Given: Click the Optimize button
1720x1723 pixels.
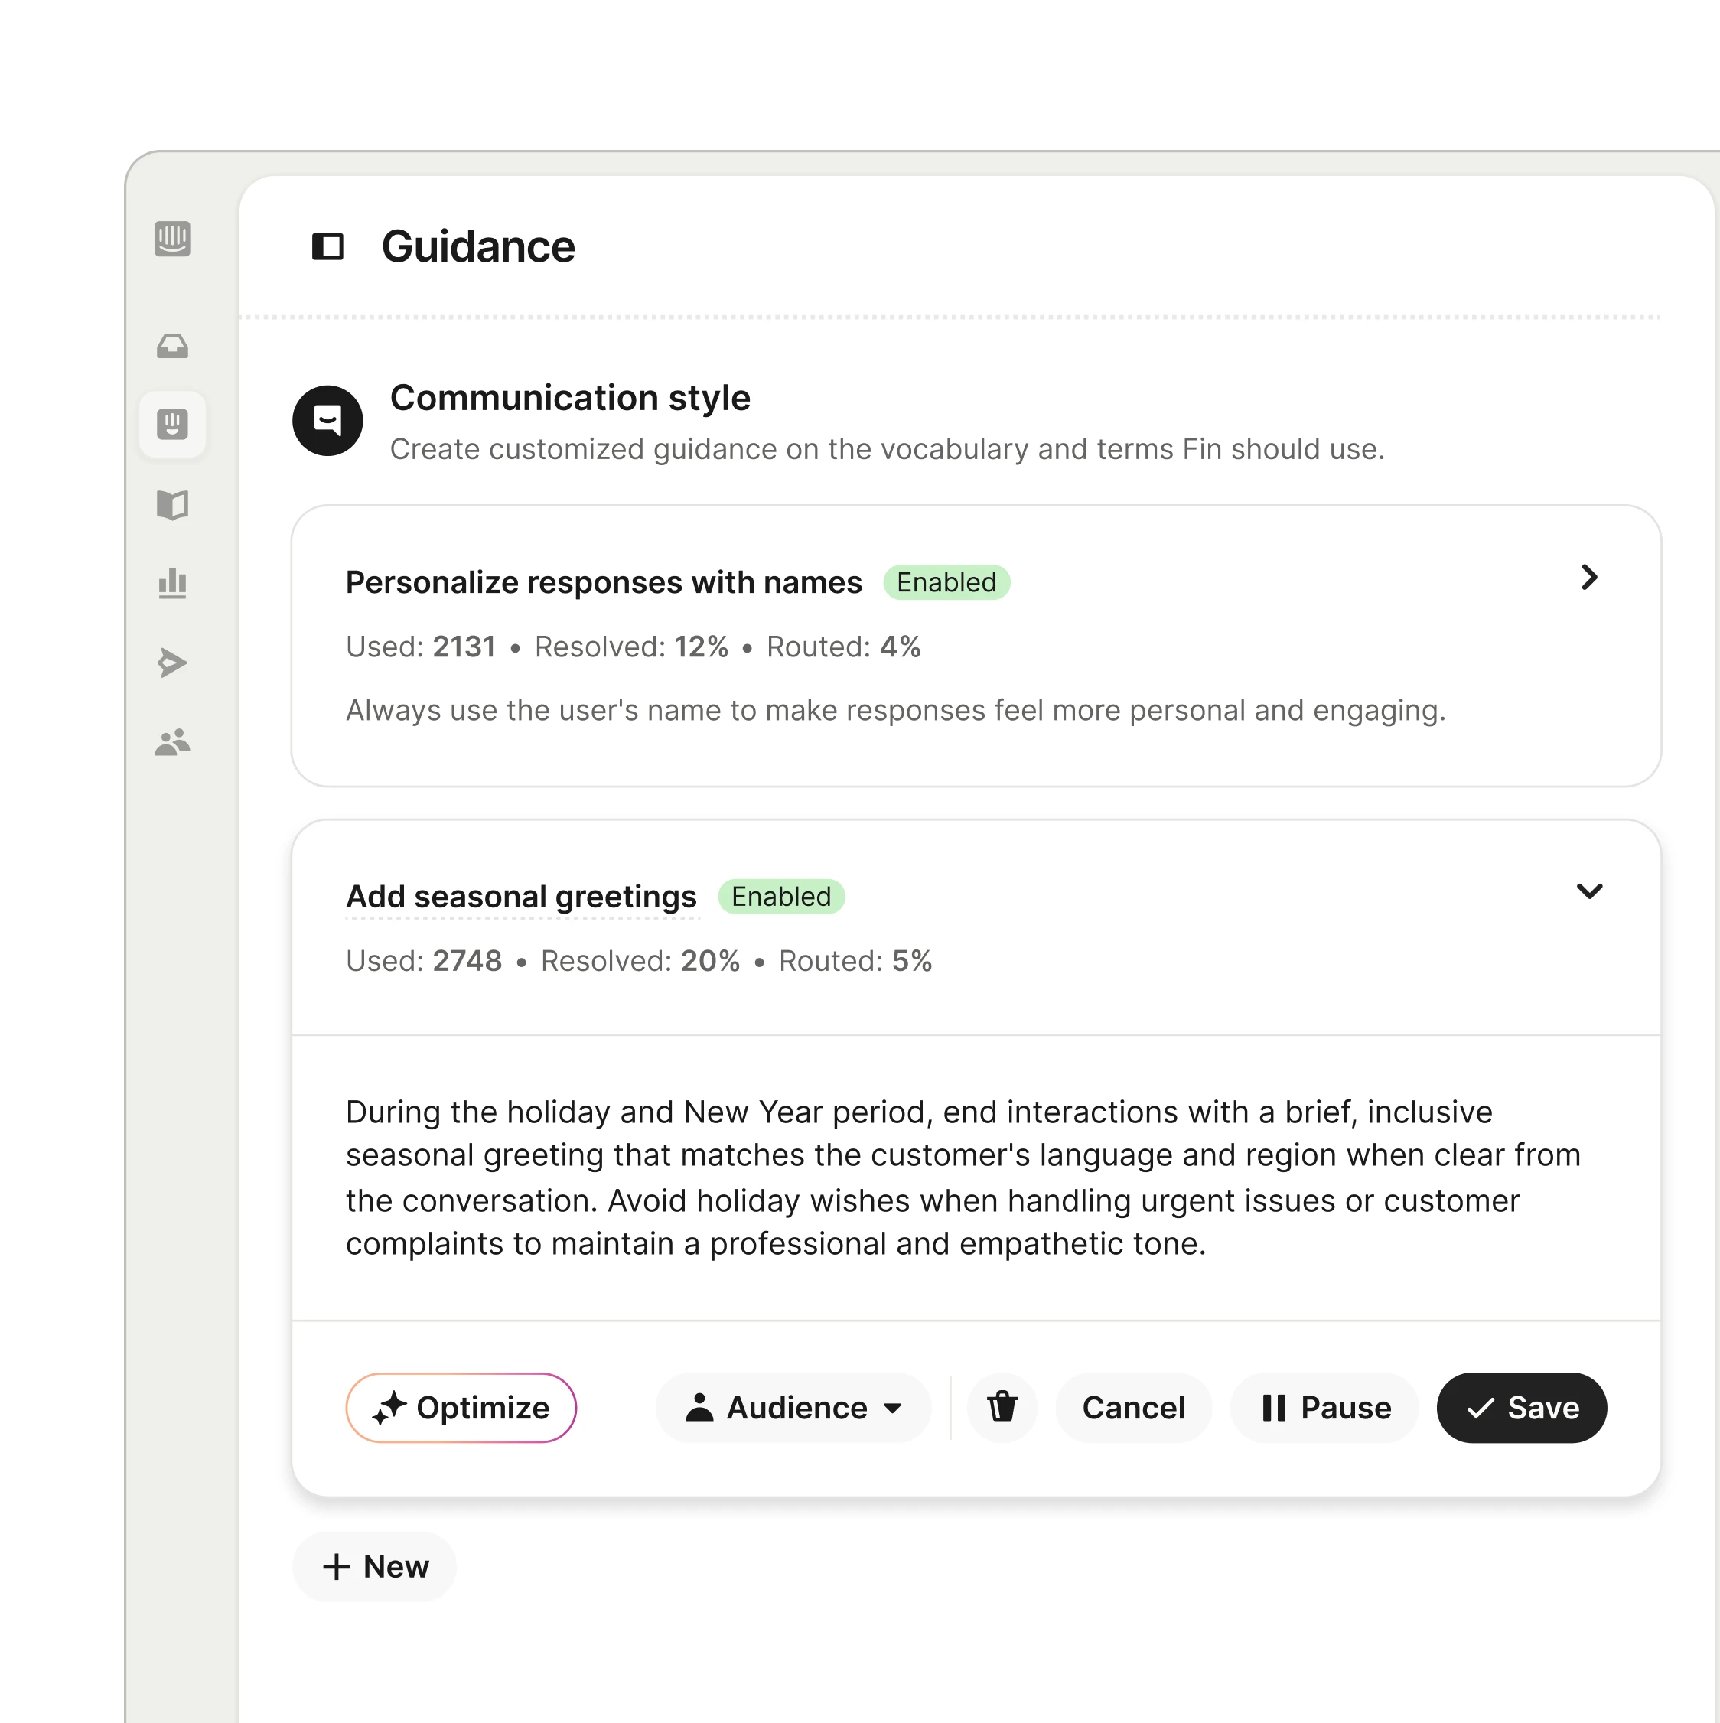Looking at the screenshot, I should (x=461, y=1407).
